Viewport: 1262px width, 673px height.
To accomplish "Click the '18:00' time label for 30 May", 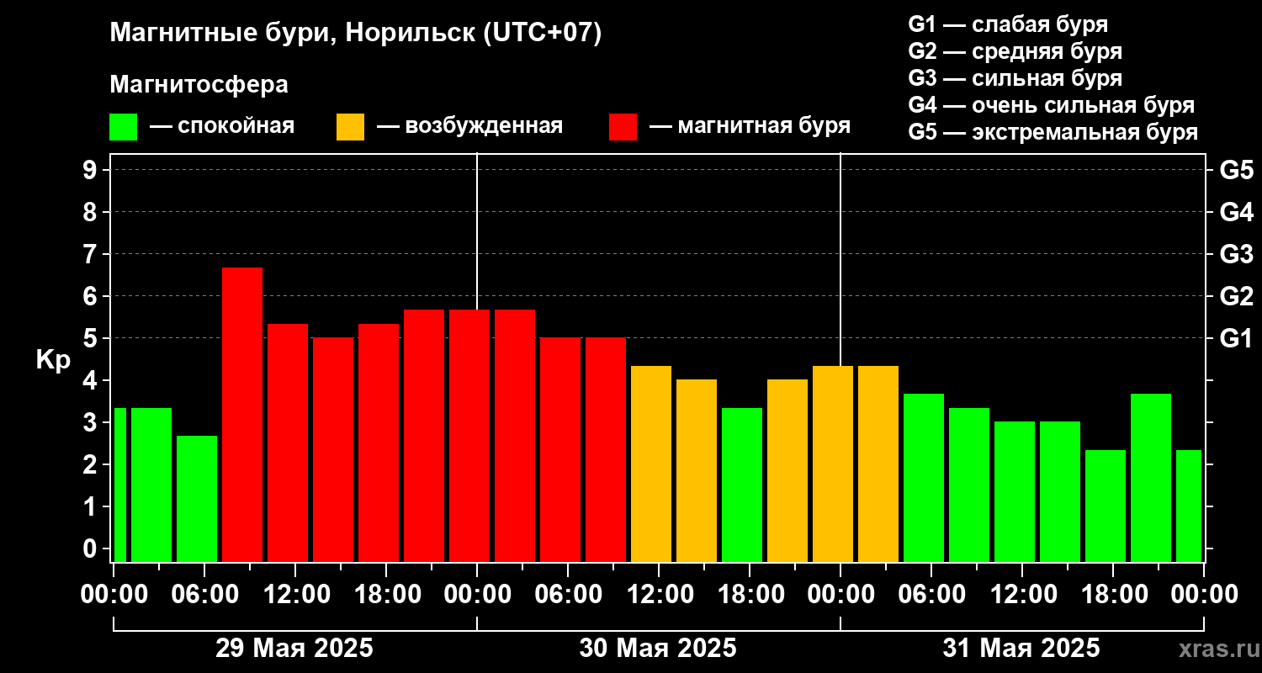I will point(750,595).
